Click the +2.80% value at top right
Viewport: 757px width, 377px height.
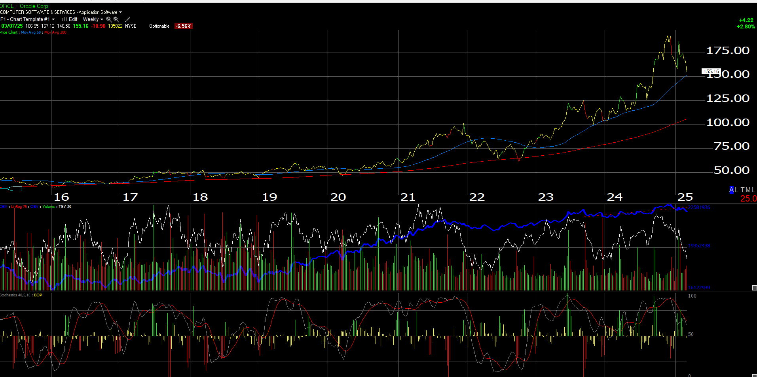[x=746, y=26]
